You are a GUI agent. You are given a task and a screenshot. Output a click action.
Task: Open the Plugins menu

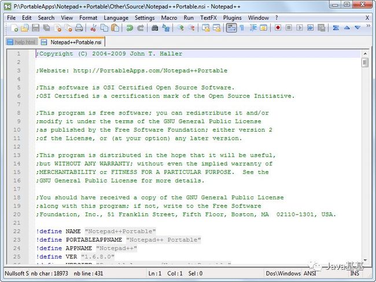pos(232,18)
